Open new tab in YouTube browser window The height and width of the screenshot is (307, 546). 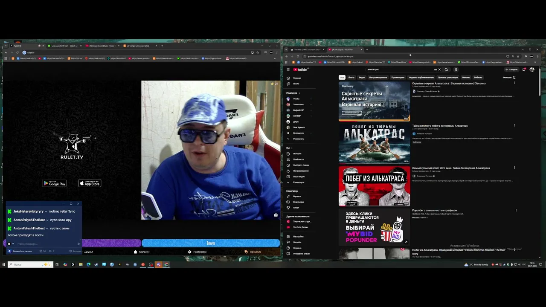[x=366, y=49]
